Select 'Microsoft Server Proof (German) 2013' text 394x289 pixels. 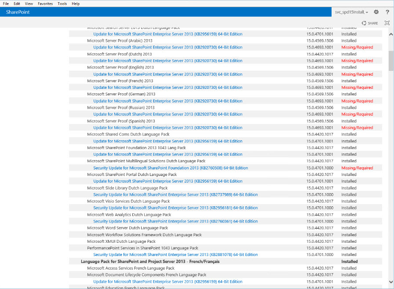pyautogui.click(x=121, y=94)
